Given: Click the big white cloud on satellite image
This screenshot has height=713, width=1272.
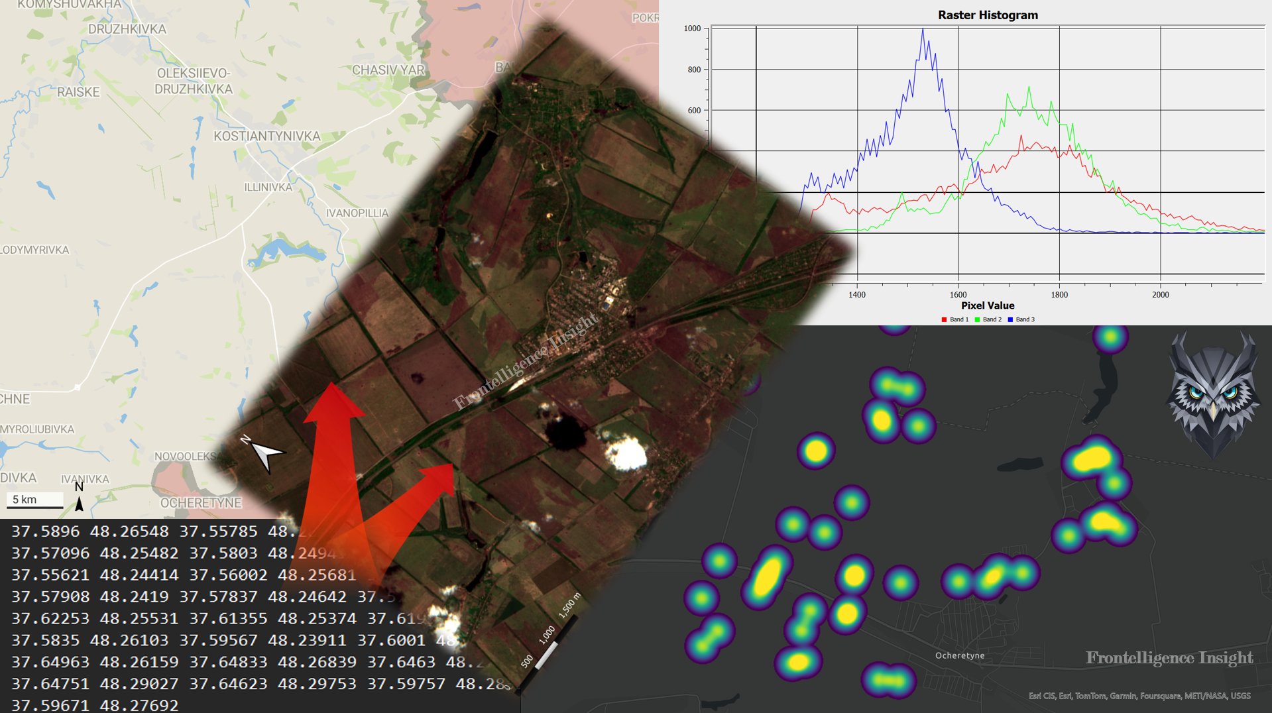Looking at the screenshot, I should coord(625,454).
